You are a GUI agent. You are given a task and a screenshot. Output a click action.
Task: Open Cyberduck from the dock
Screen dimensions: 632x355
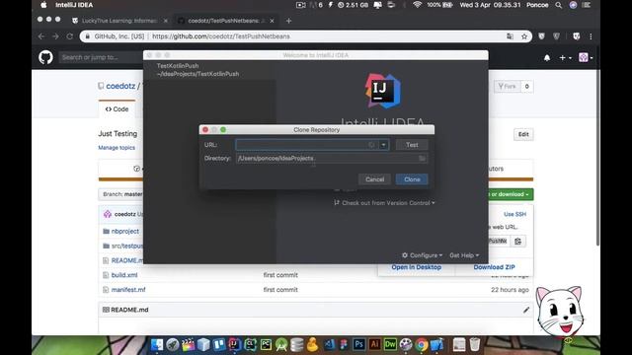pos(312,344)
